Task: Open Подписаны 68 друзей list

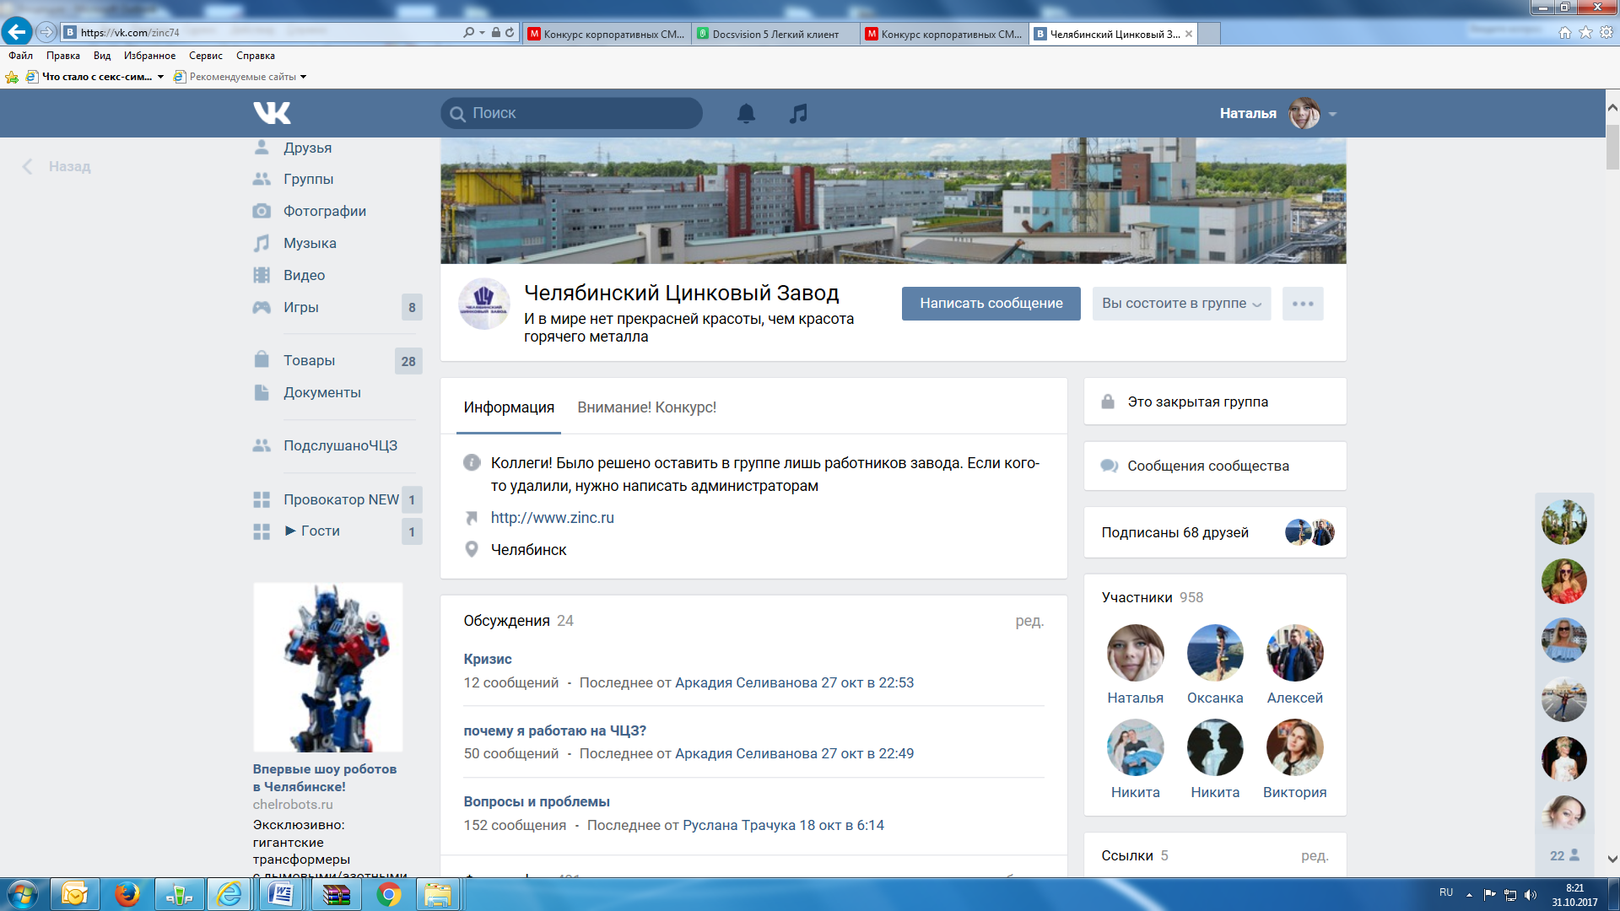Action: [1215, 532]
